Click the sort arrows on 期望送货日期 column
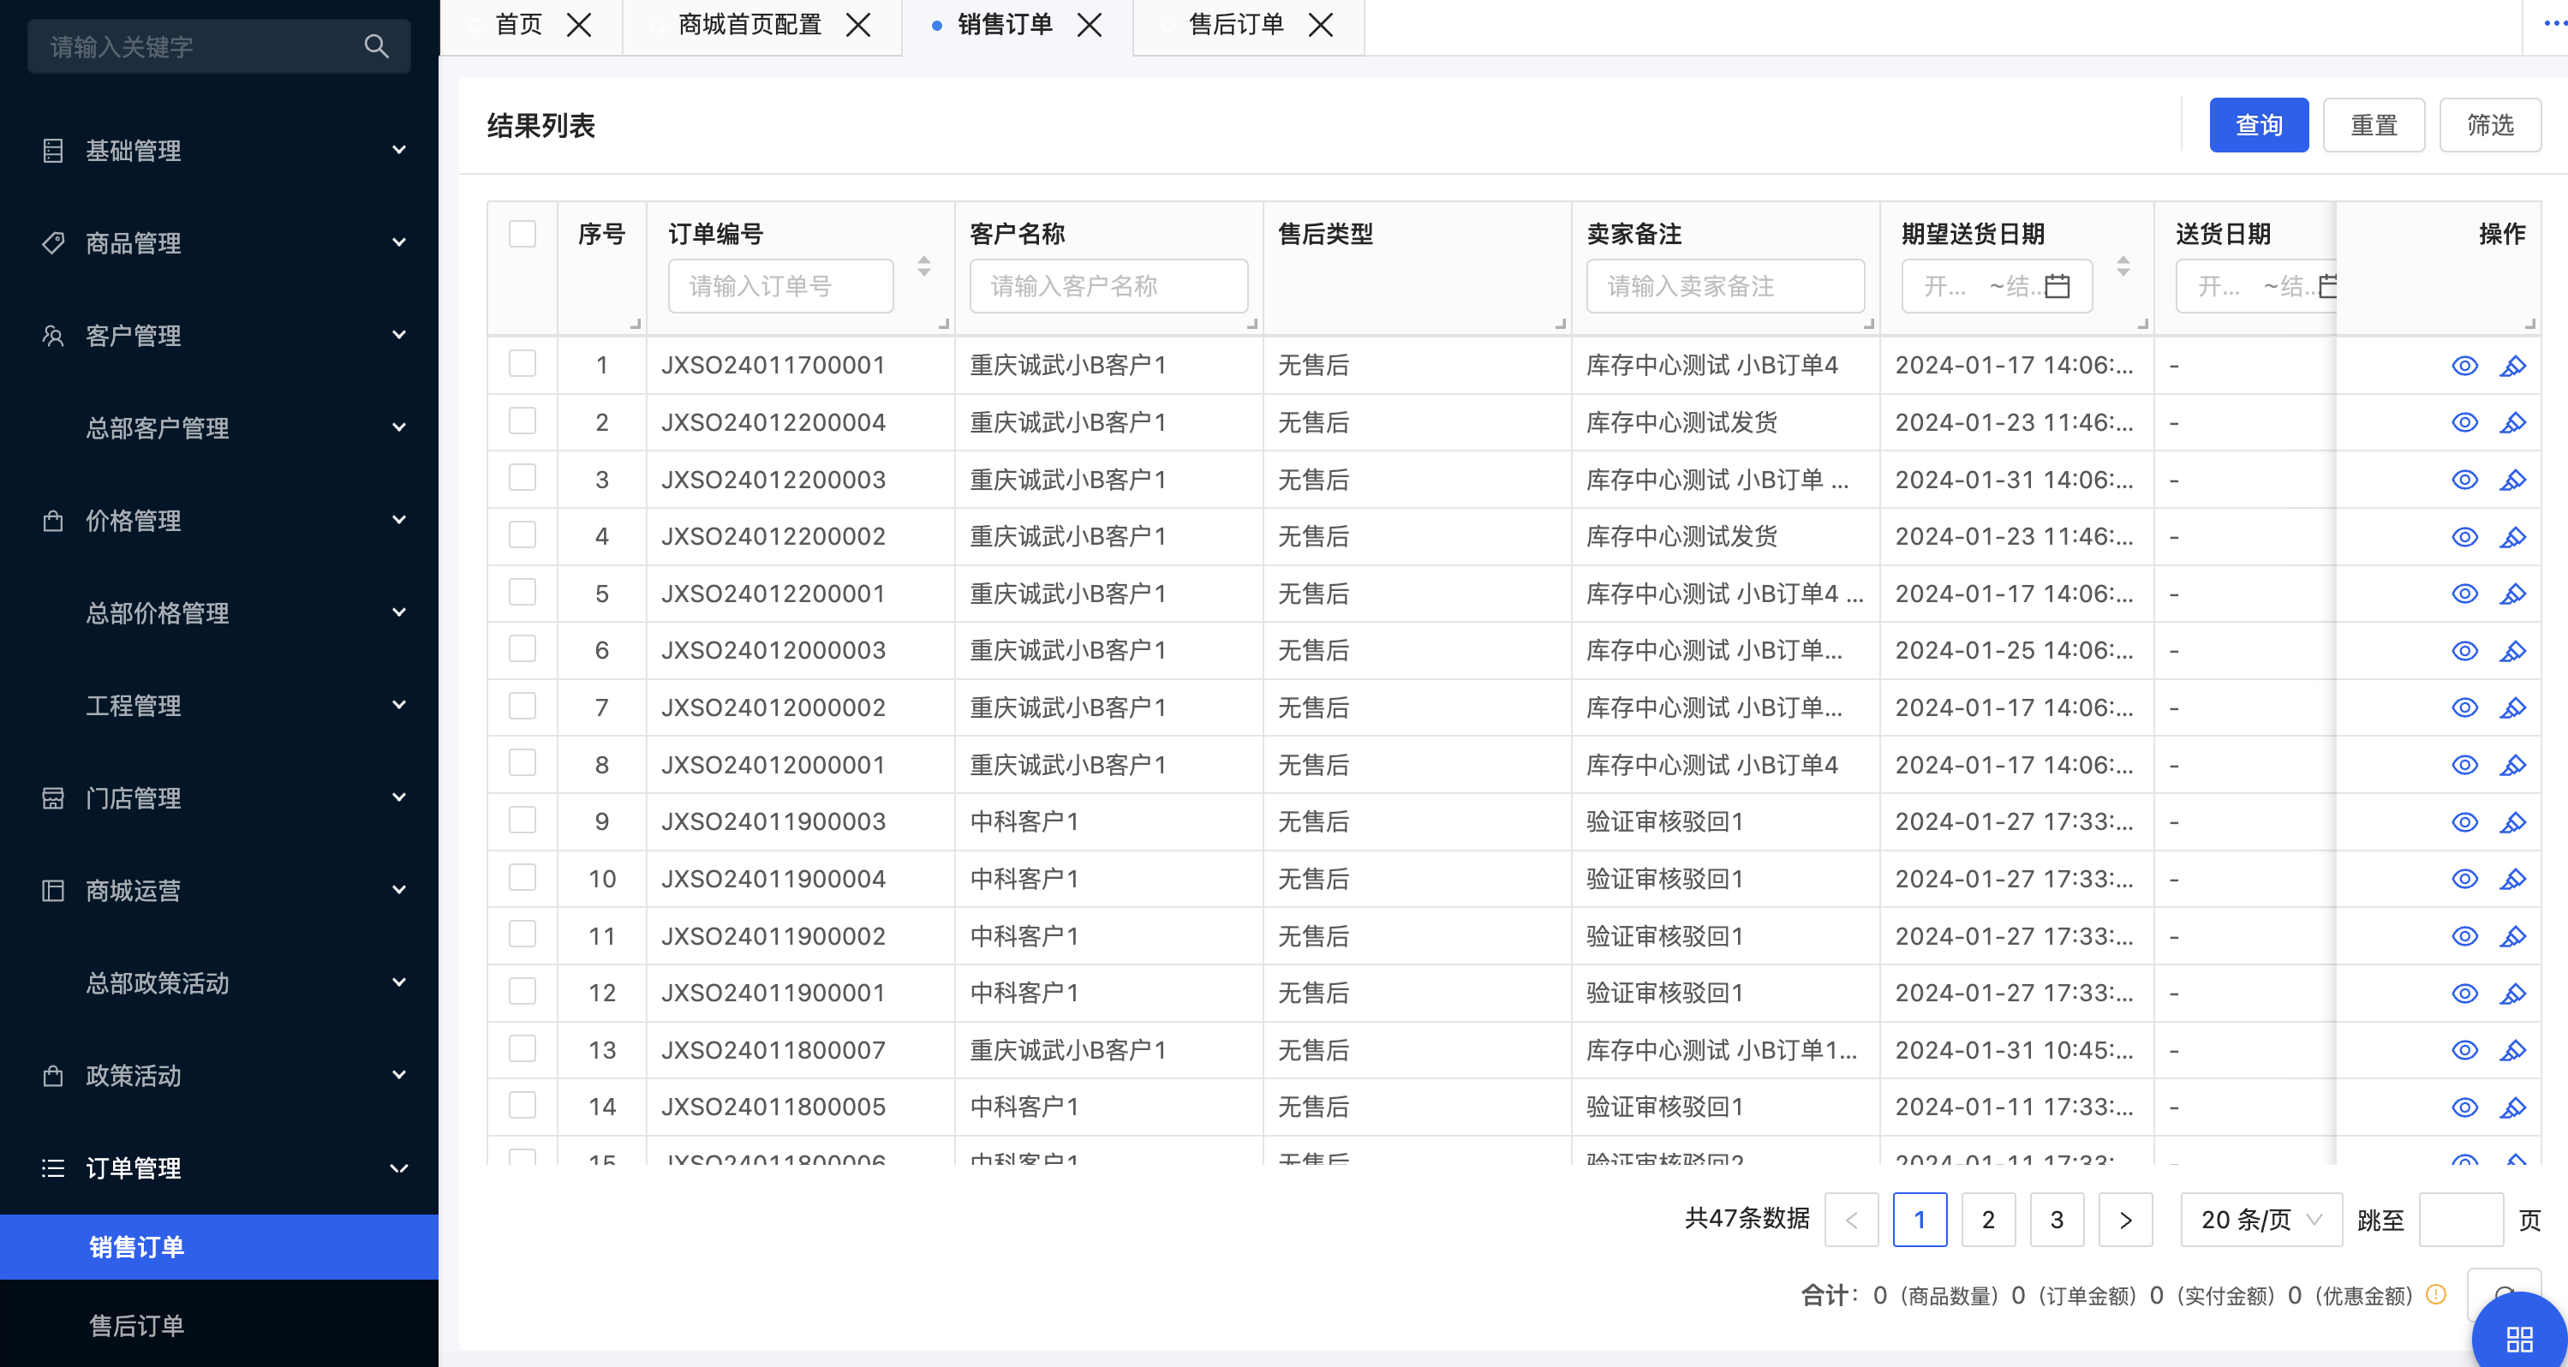Screen dimensions: 2568x1367 [2123, 266]
